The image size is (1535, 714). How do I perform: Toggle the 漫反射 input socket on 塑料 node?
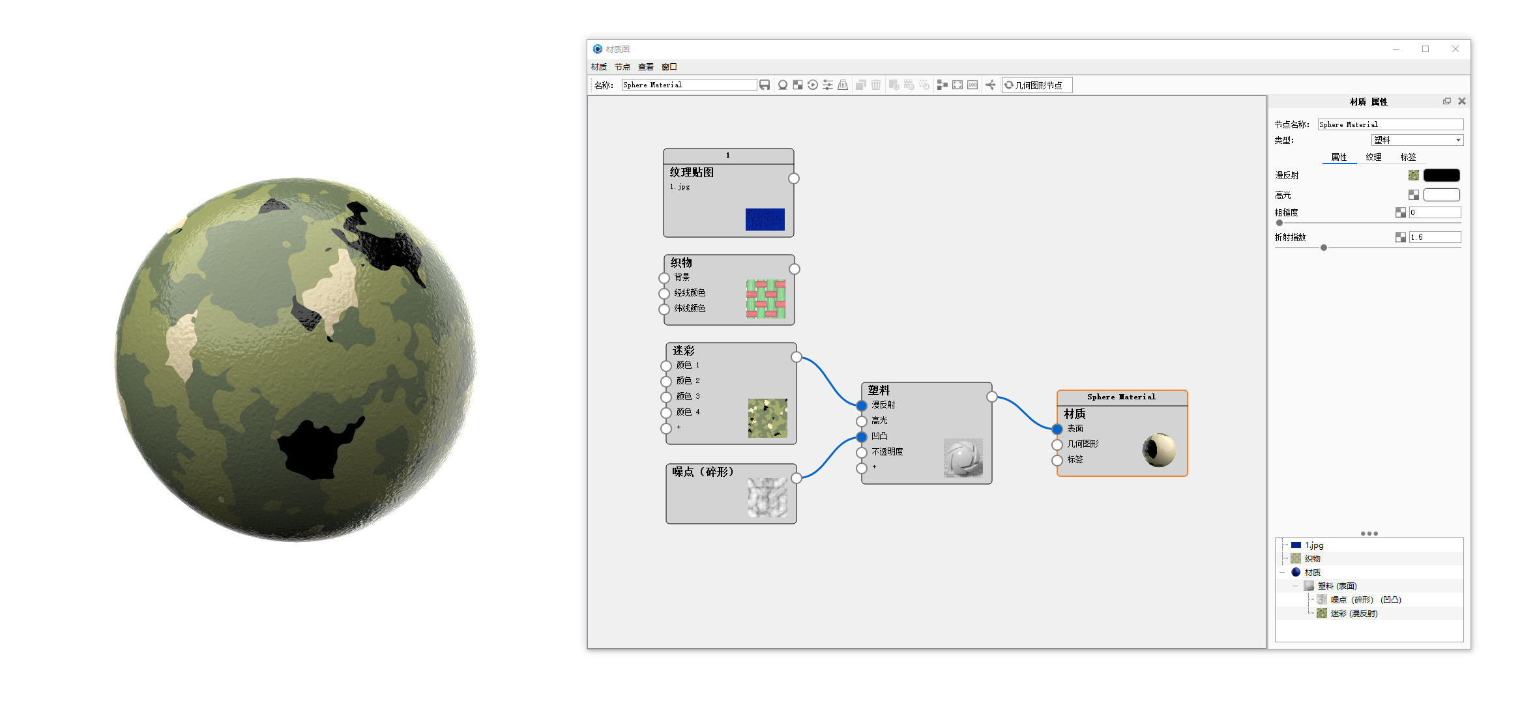(x=862, y=405)
